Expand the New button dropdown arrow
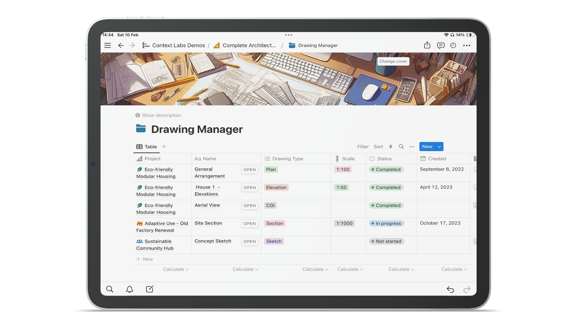Screen dimensions: 581x327 (439, 147)
